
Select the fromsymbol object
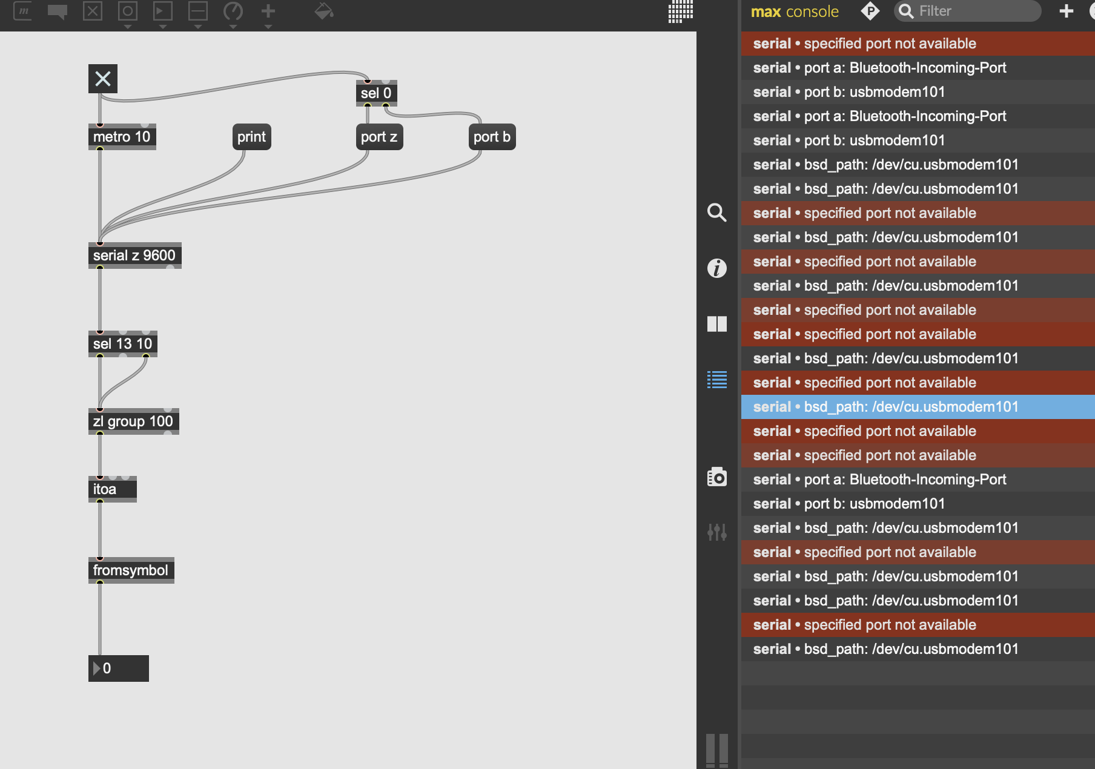(x=131, y=570)
